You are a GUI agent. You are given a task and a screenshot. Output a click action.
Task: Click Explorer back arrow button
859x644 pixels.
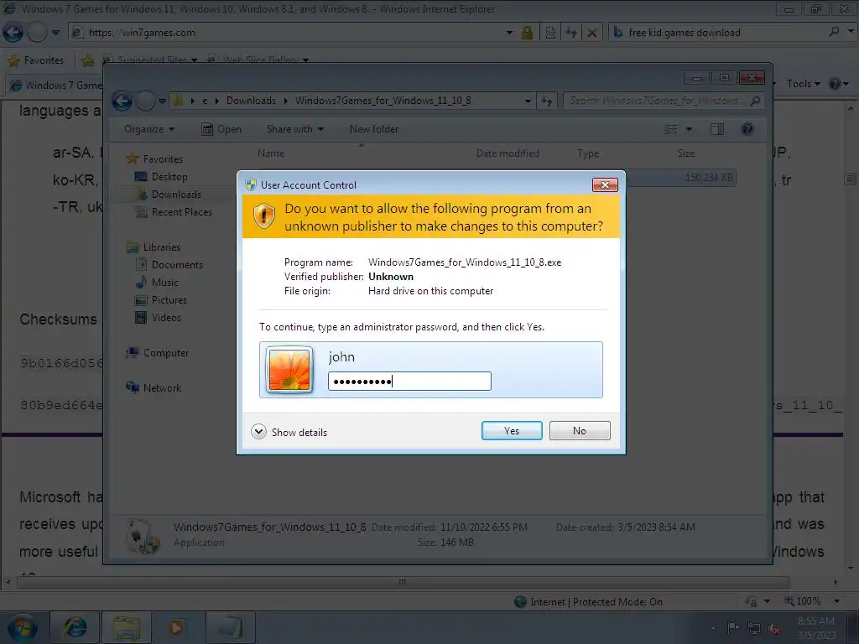tap(122, 101)
